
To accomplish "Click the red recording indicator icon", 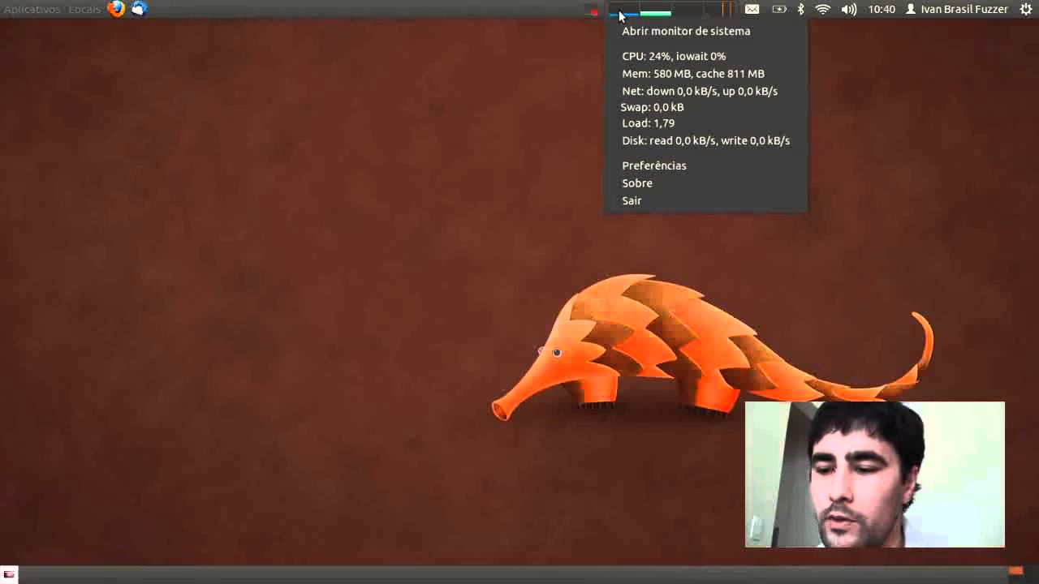I will pos(594,11).
